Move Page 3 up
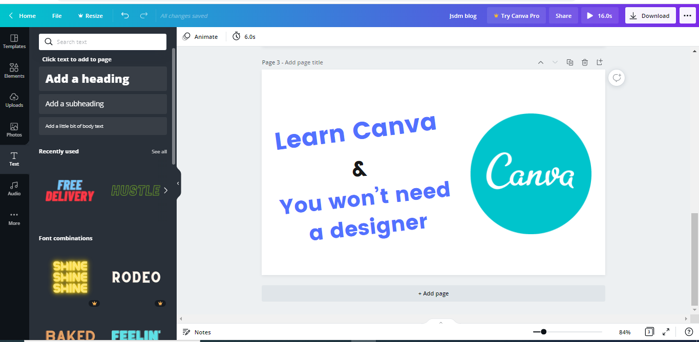This screenshot has height=342, width=699. click(540, 62)
